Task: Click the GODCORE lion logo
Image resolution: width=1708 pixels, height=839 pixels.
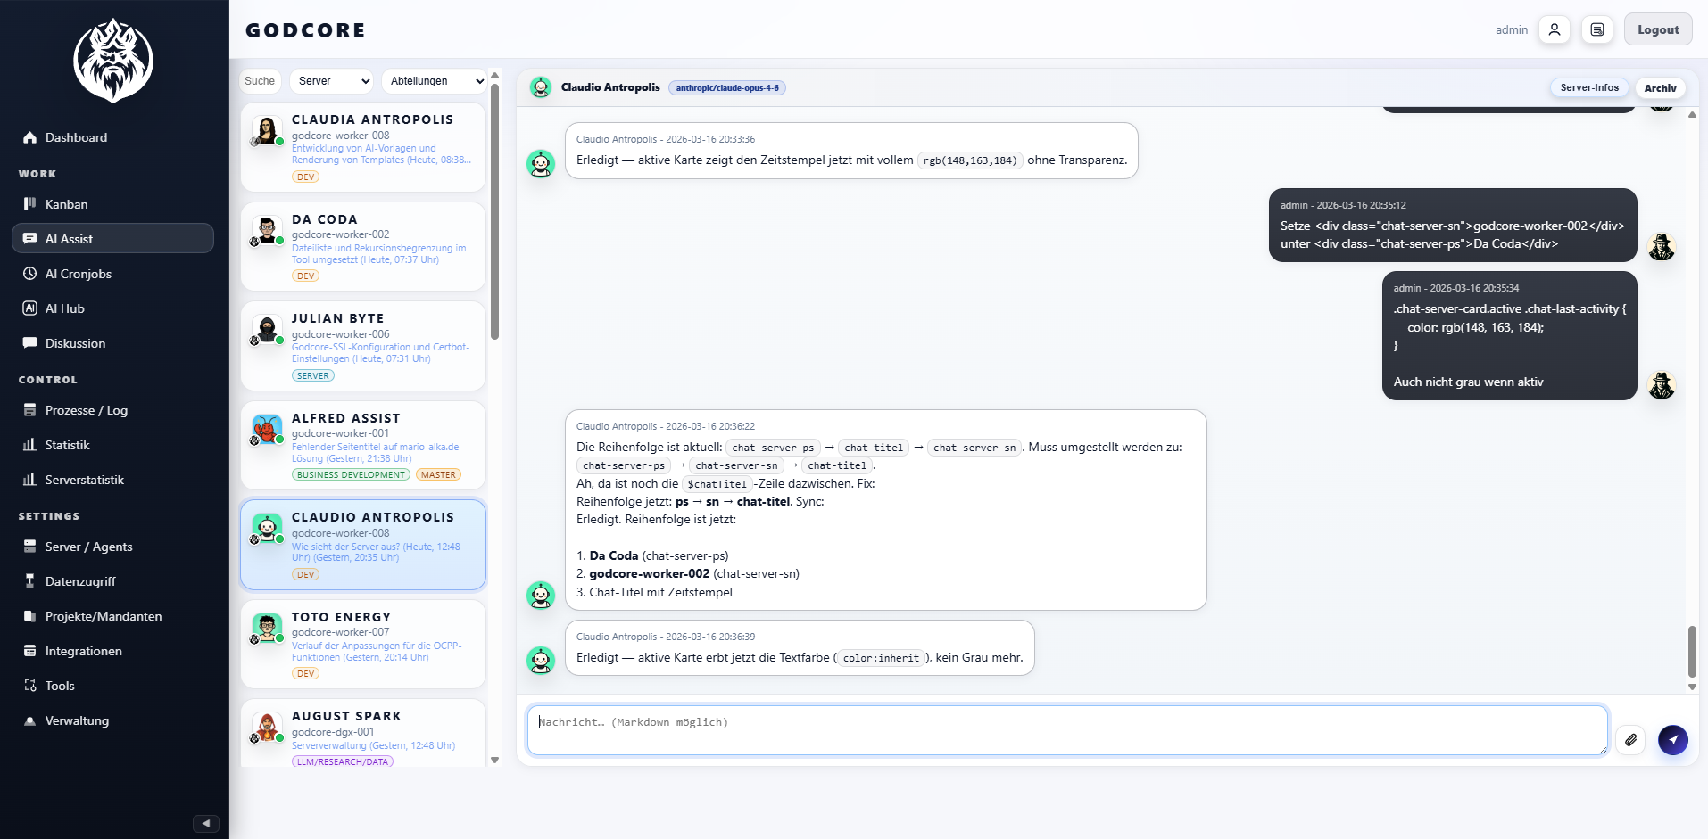Action: 113,60
